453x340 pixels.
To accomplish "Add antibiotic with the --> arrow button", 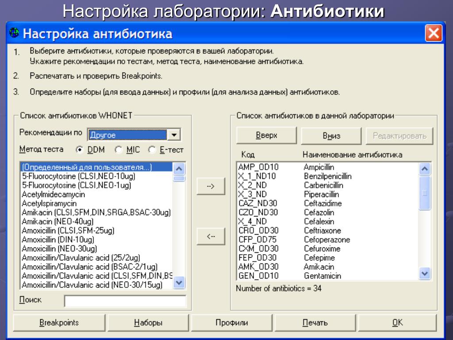I will click(x=211, y=186).
